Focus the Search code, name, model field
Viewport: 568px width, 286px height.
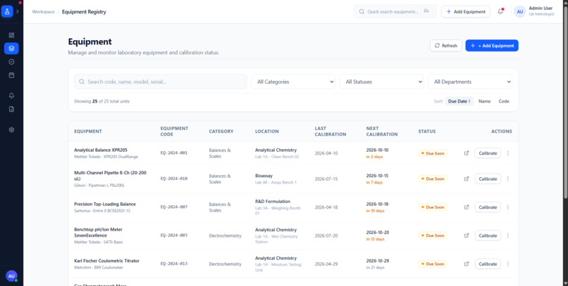[x=161, y=82]
